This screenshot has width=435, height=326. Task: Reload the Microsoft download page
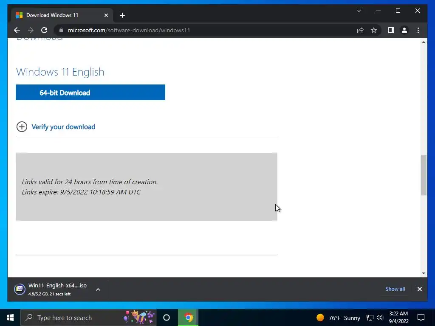coord(44,30)
